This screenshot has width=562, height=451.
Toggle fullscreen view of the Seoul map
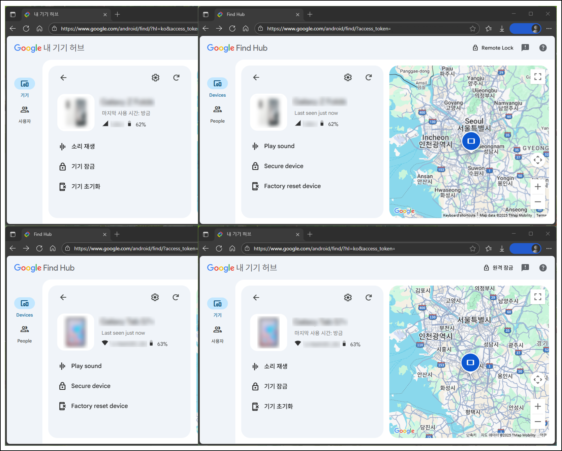[x=538, y=76]
